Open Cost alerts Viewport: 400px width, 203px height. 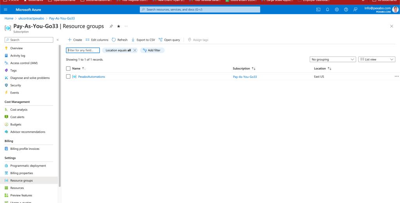pyautogui.click(x=17, y=117)
